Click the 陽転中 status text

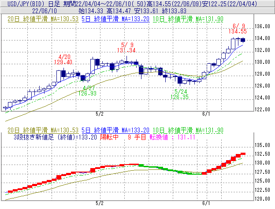coord(109,137)
